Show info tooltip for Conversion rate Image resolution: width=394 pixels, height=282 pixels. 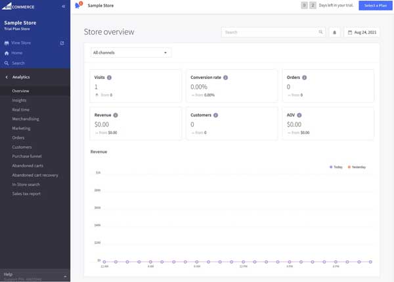tap(225, 78)
